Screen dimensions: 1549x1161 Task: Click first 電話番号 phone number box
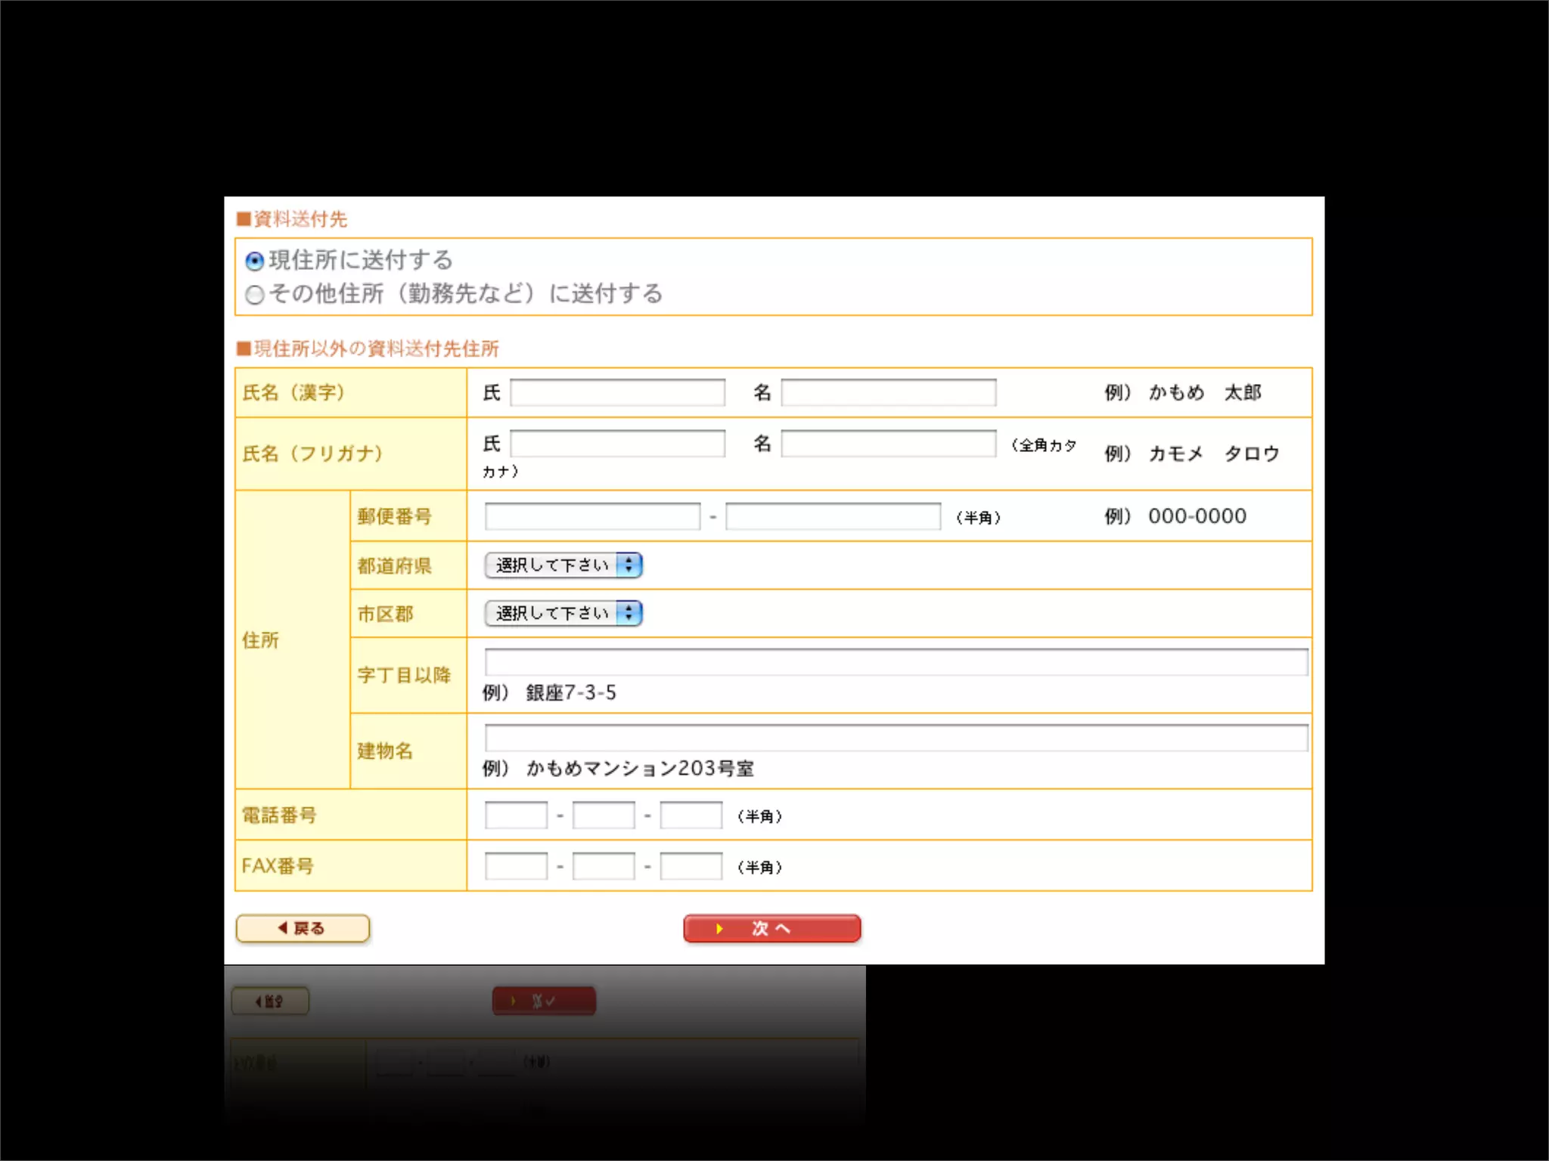[x=516, y=816]
